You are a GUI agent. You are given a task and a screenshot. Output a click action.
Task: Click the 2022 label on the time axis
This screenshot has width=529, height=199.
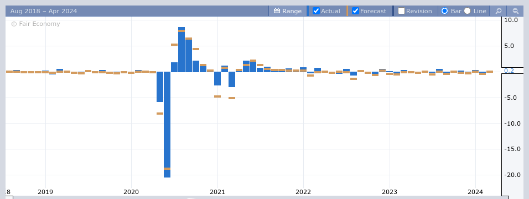coord(303,192)
